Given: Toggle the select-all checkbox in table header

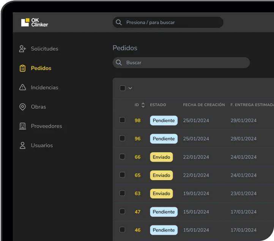Looking at the screenshot, I should pos(122,88).
